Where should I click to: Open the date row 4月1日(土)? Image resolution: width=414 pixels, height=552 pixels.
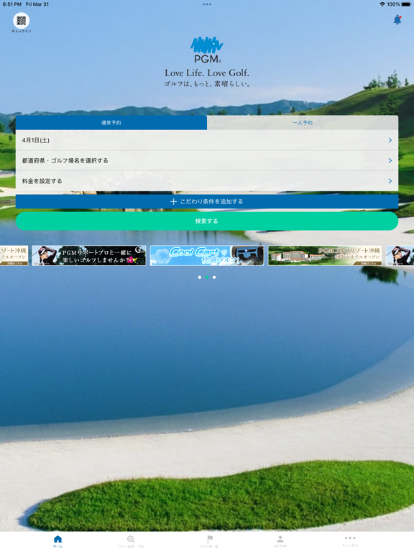(x=207, y=140)
